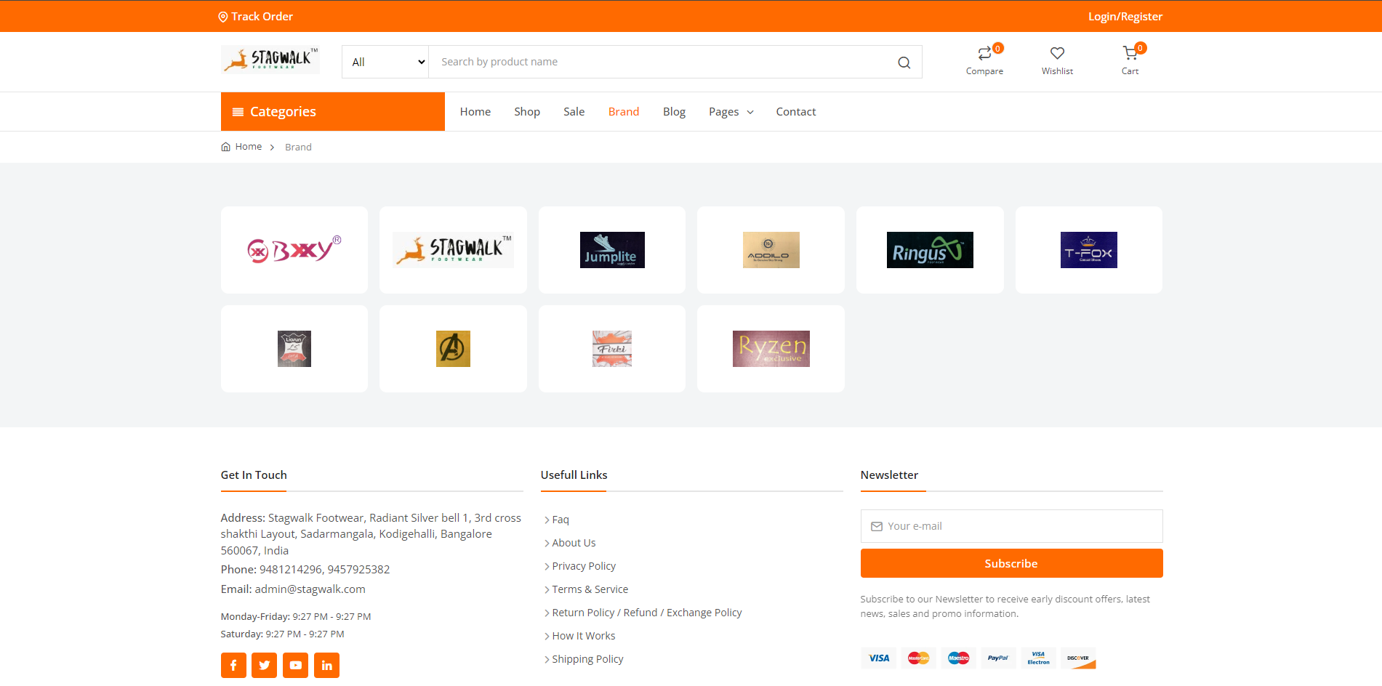Open the shopping Cart icon
The height and width of the screenshot is (686, 1382).
tap(1130, 53)
